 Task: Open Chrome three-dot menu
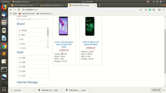[x=163, y=10]
